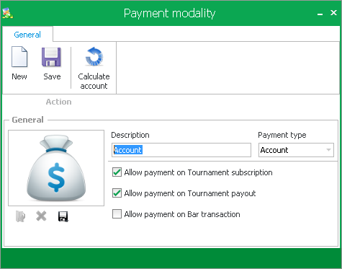342x269 pixels.
Task: Enable Allow payment on Bar transaction
Action: 117,213
